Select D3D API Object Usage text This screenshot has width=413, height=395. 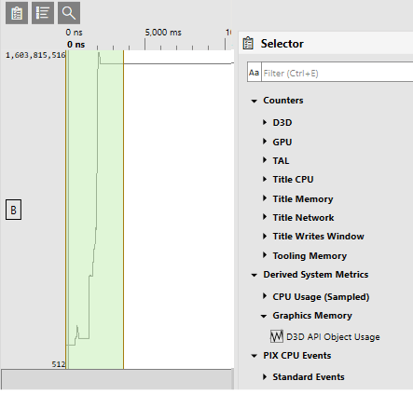[333, 337]
